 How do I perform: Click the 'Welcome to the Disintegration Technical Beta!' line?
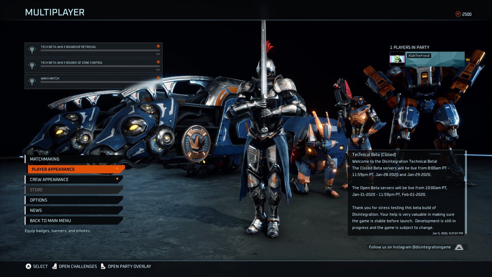pos(394,161)
